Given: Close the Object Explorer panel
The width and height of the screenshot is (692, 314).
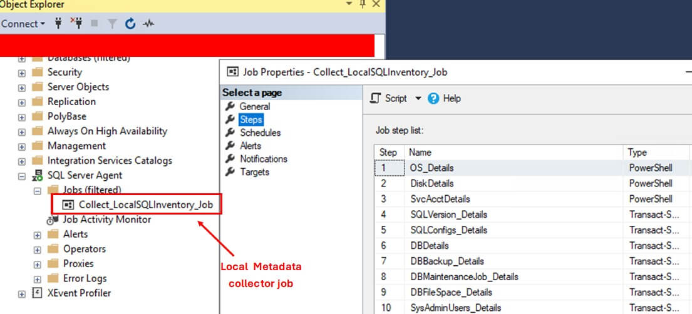Looking at the screenshot, I should [376, 4].
